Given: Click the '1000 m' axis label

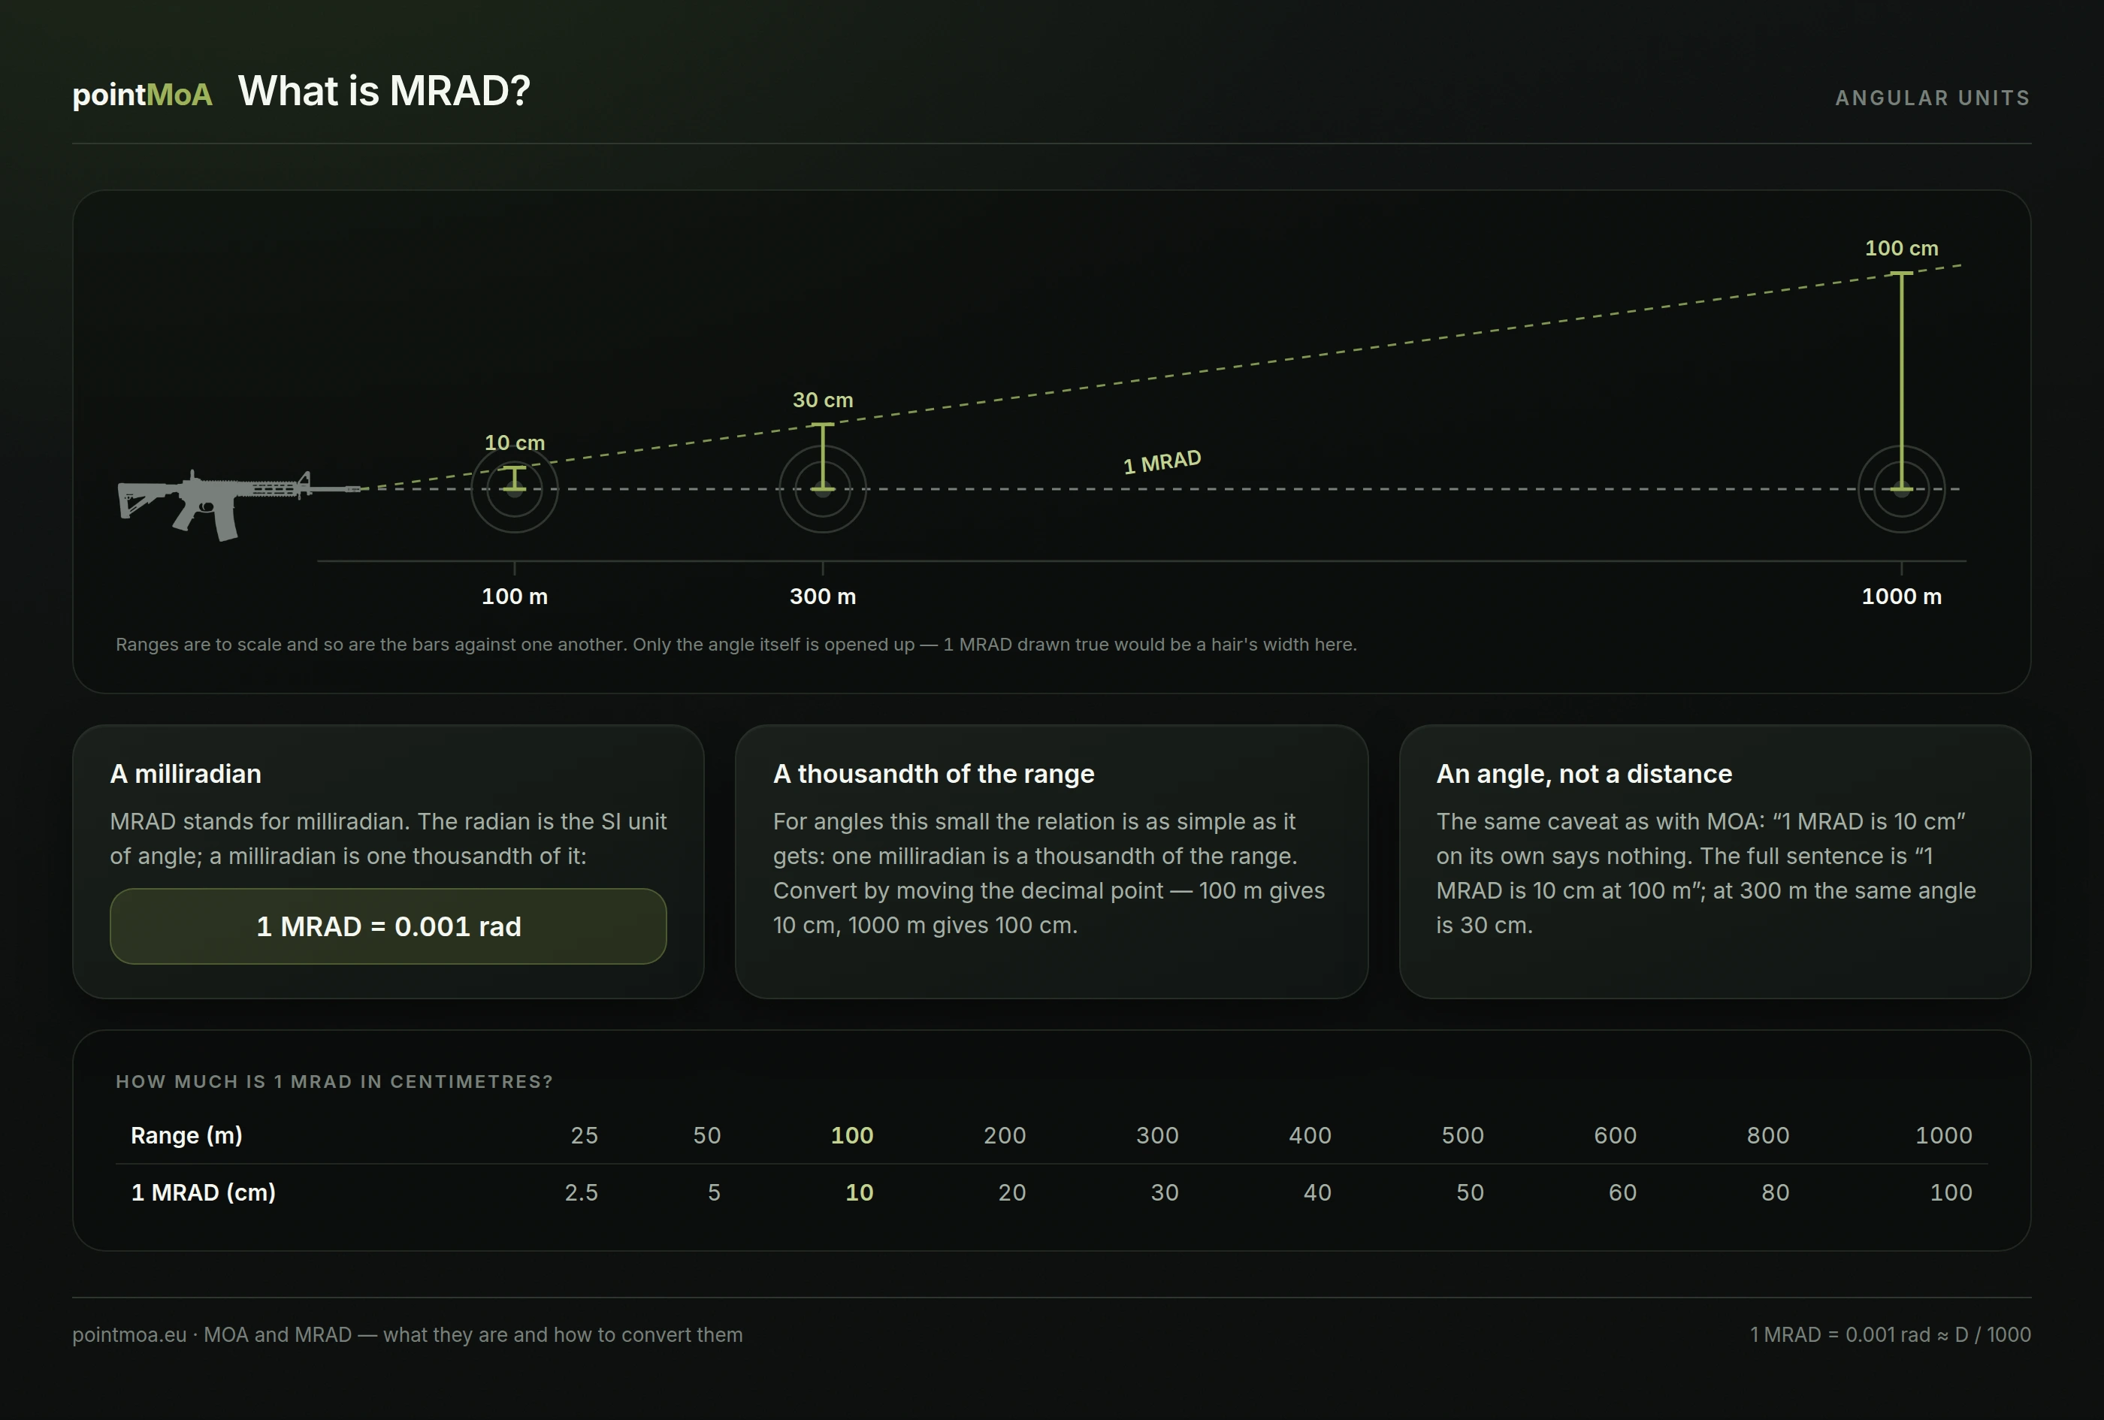Looking at the screenshot, I should click(x=1901, y=597).
